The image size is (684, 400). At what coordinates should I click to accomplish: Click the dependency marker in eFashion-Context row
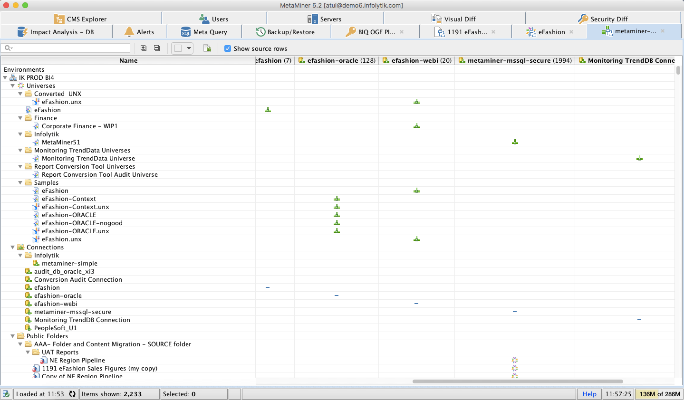tap(337, 199)
